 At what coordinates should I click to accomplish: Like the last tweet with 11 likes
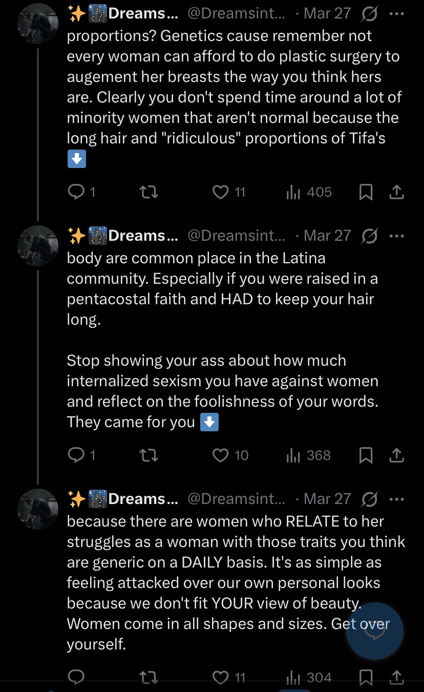pos(220,678)
